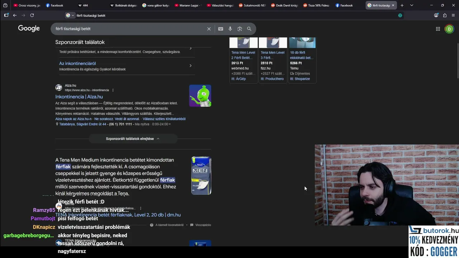Viewport: 459px width, 258px height.
Task: Open 'Inkontinencia | Alza.hu' result
Action: tap(79, 97)
